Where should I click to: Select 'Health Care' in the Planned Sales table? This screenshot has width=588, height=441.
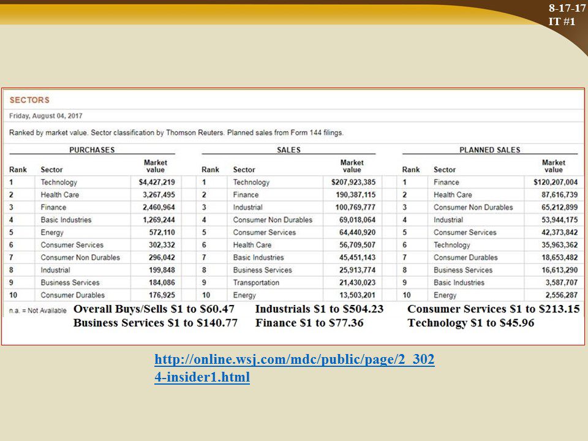(x=453, y=195)
